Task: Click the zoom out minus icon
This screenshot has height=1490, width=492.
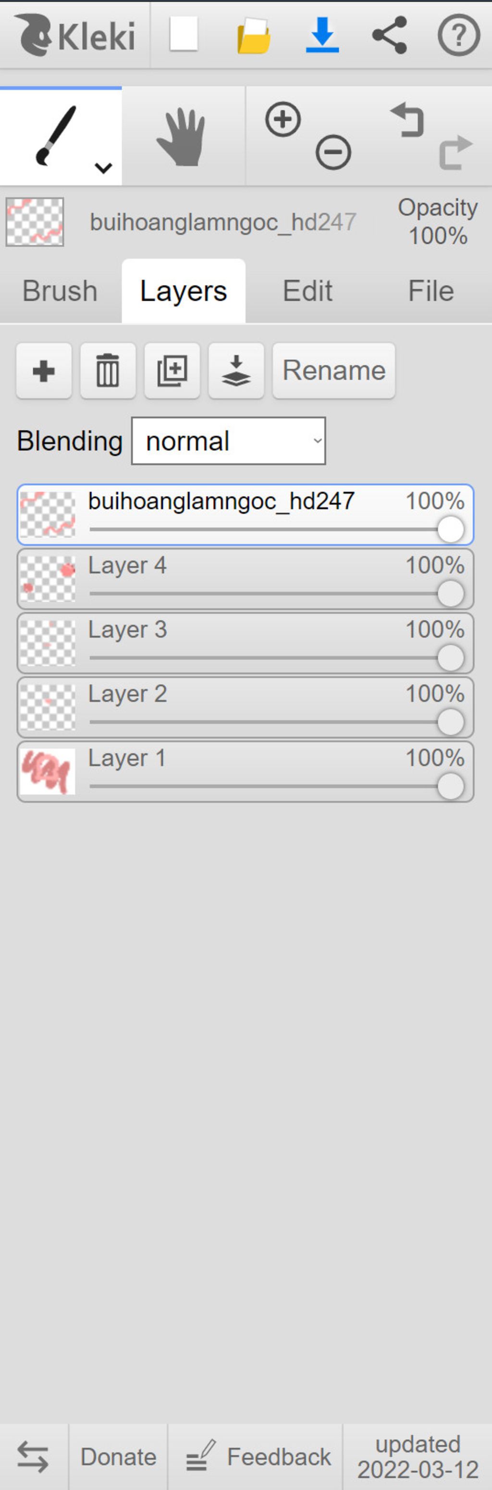Action: point(333,153)
